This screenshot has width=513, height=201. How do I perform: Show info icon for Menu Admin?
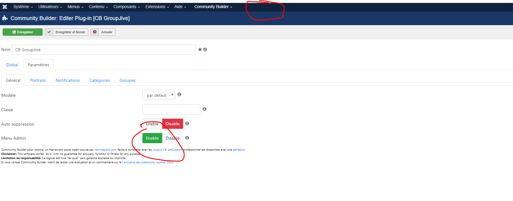click(x=187, y=138)
